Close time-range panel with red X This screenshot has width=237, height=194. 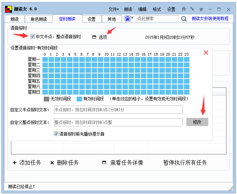[x=206, y=53]
